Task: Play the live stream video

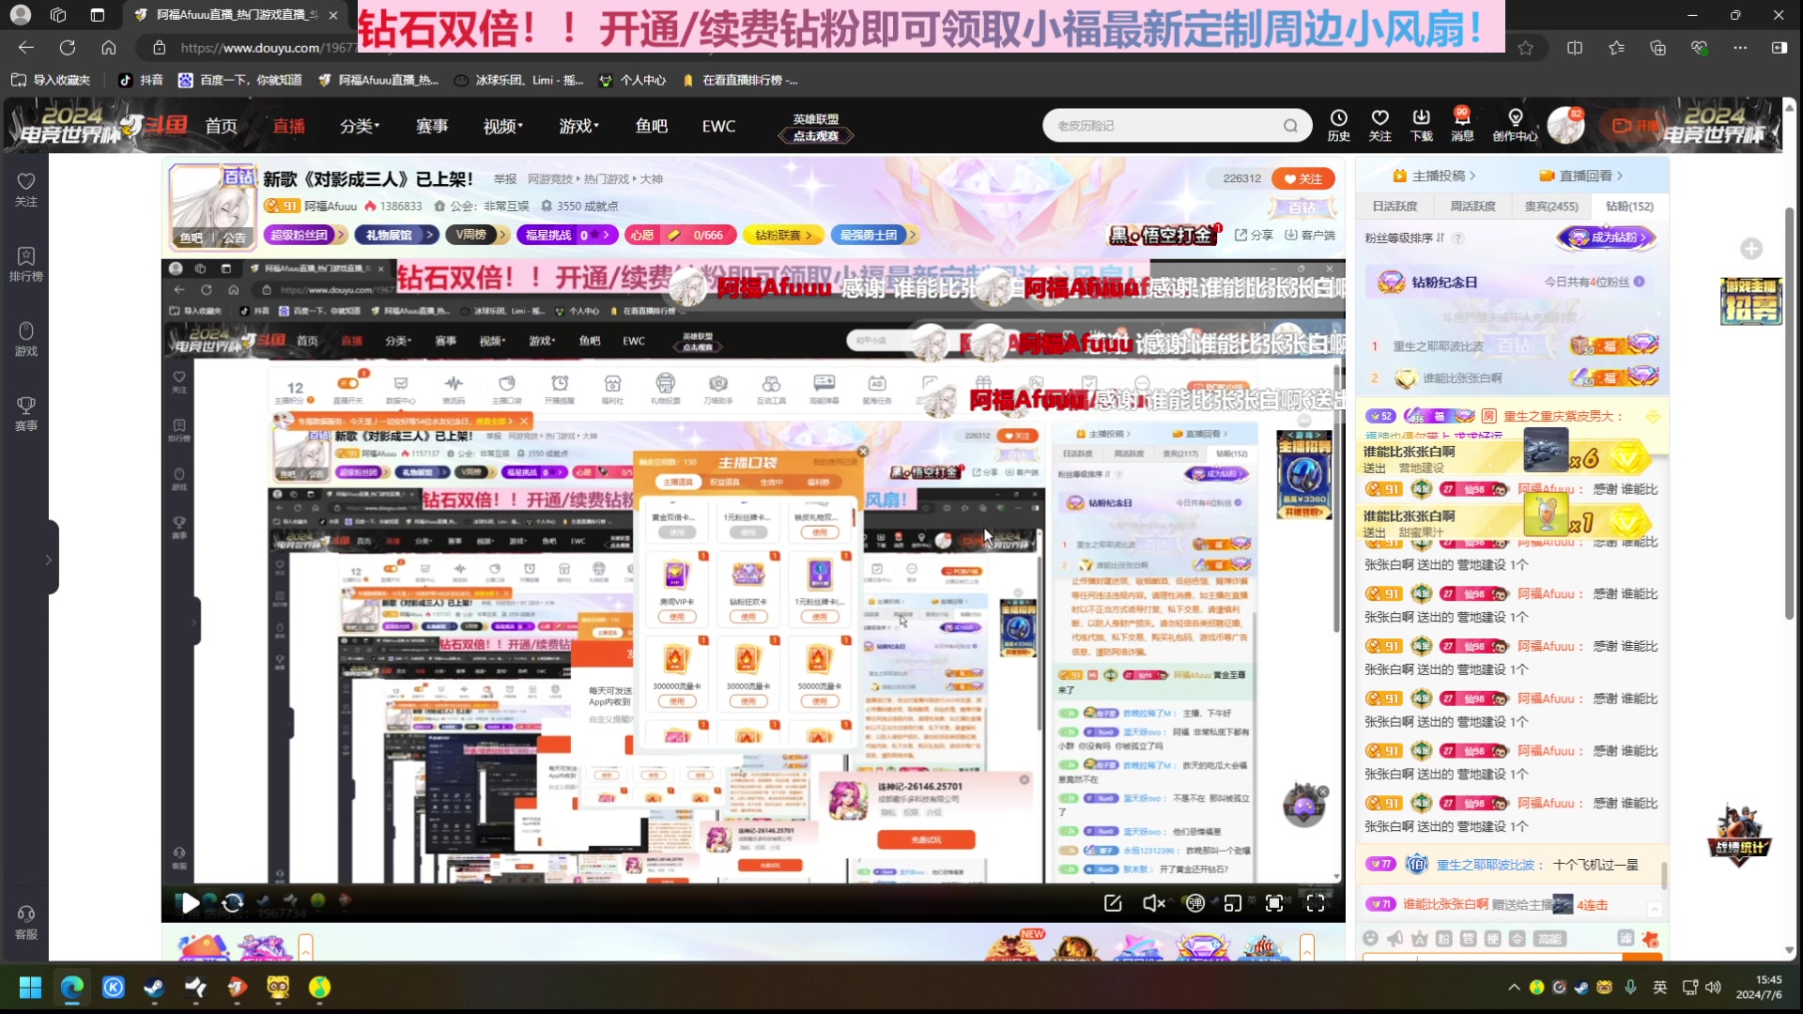Action: 189,903
